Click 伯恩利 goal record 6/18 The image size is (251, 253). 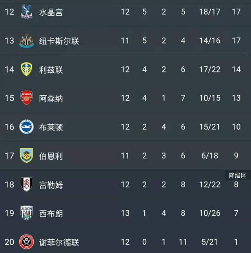pyautogui.click(x=210, y=156)
